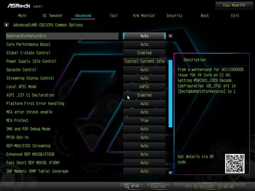
Task: Select RedirectForReturnDis setting label
Action: [26, 36]
